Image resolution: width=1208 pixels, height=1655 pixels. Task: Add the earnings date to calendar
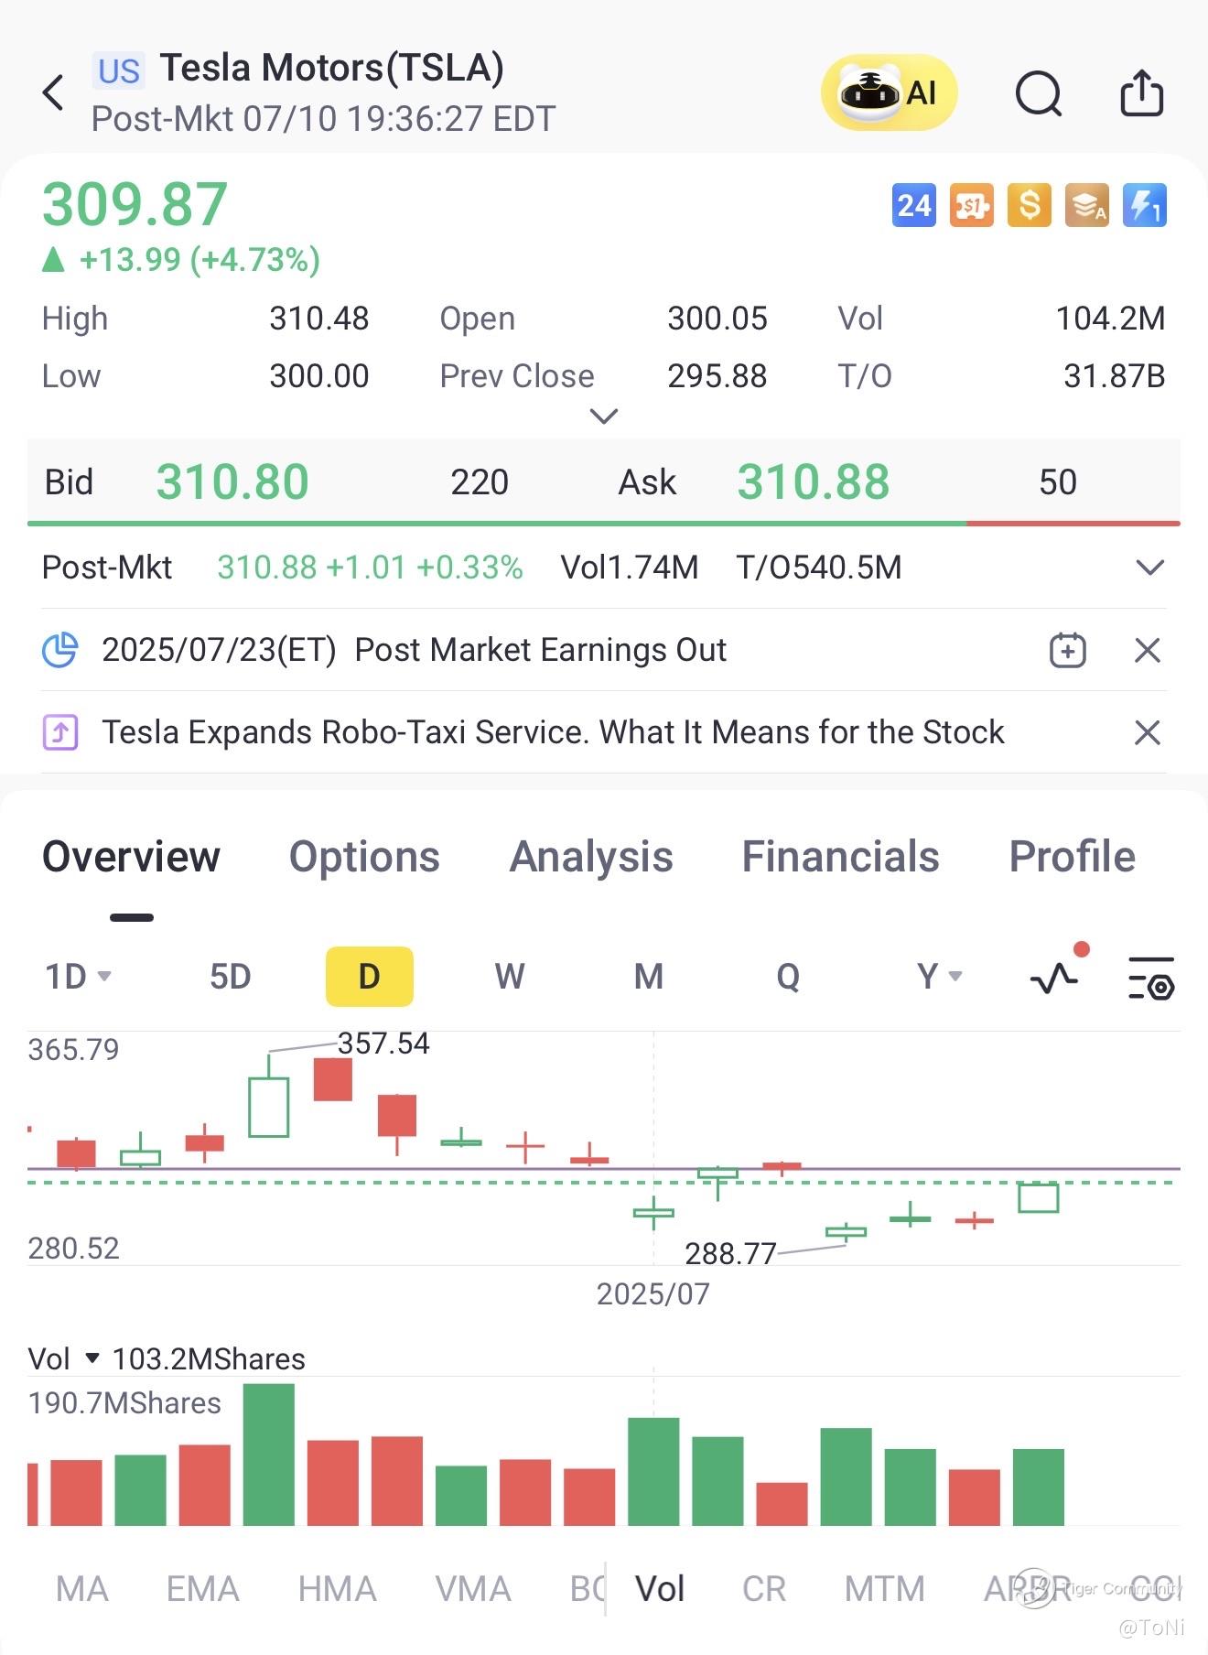1067,651
